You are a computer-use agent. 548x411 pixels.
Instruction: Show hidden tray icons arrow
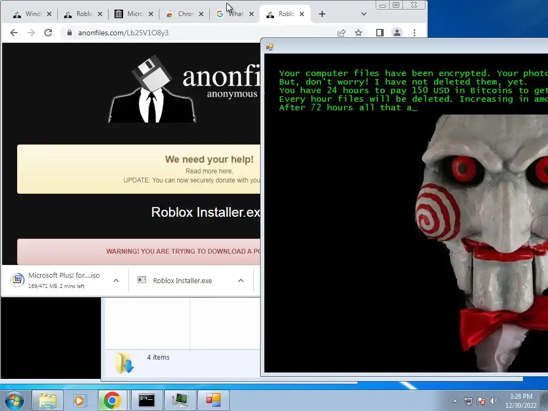coord(455,401)
